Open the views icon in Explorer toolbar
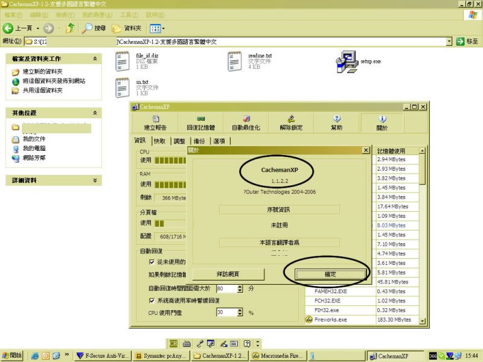Screen dimensions: 483x362 tap(155, 28)
